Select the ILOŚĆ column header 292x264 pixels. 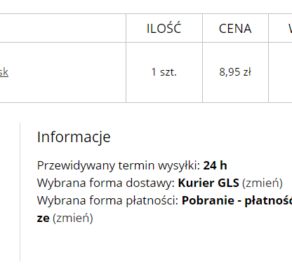[x=164, y=28]
